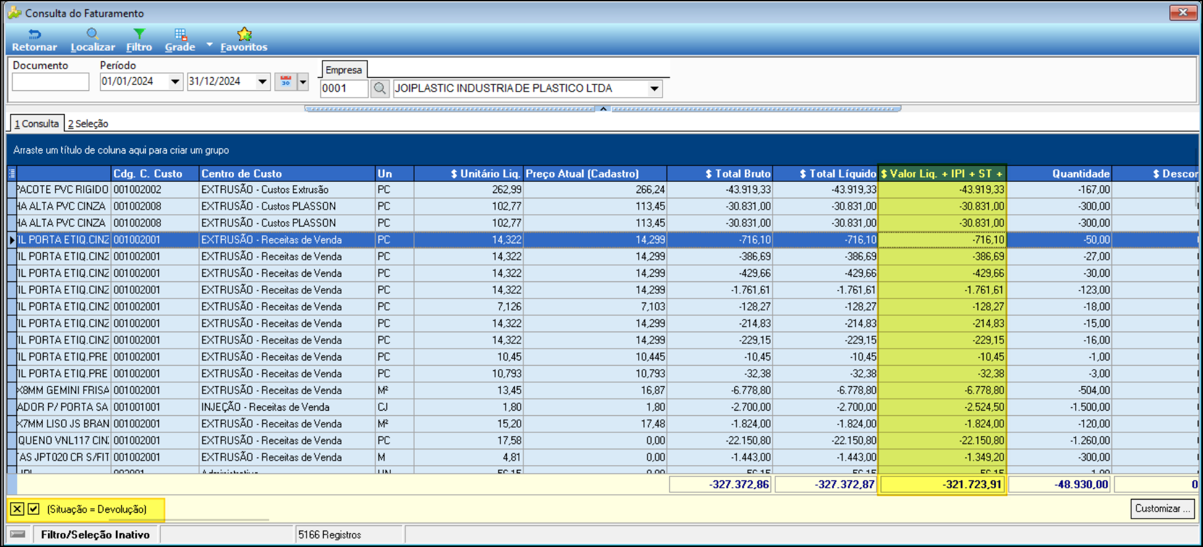1203x547 pixels.
Task: Click the CJ unit cell
Action: pyautogui.click(x=394, y=407)
